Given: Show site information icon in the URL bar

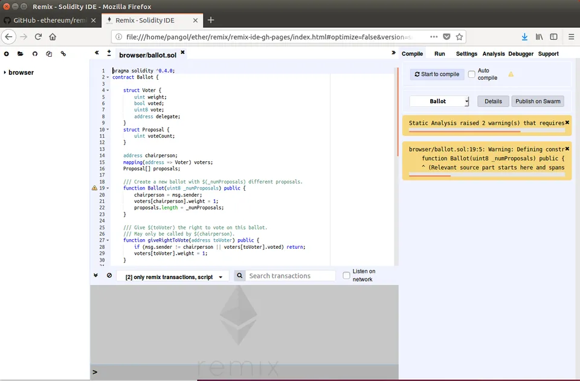Looking at the screenshot, I should pyautogui.click(x=119, y=37).
